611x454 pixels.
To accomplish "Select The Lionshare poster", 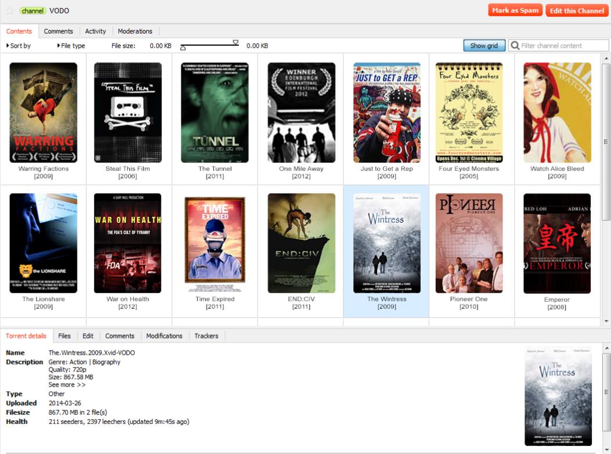I will pyautogui.click(x=44, y=243).
